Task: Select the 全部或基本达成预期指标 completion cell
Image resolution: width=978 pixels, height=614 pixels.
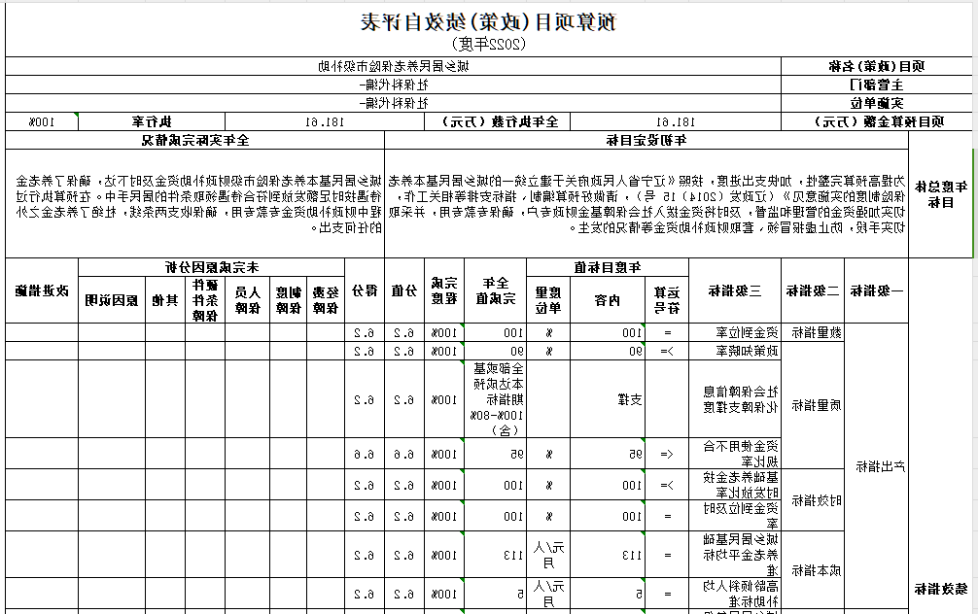Action: (495, 399)
